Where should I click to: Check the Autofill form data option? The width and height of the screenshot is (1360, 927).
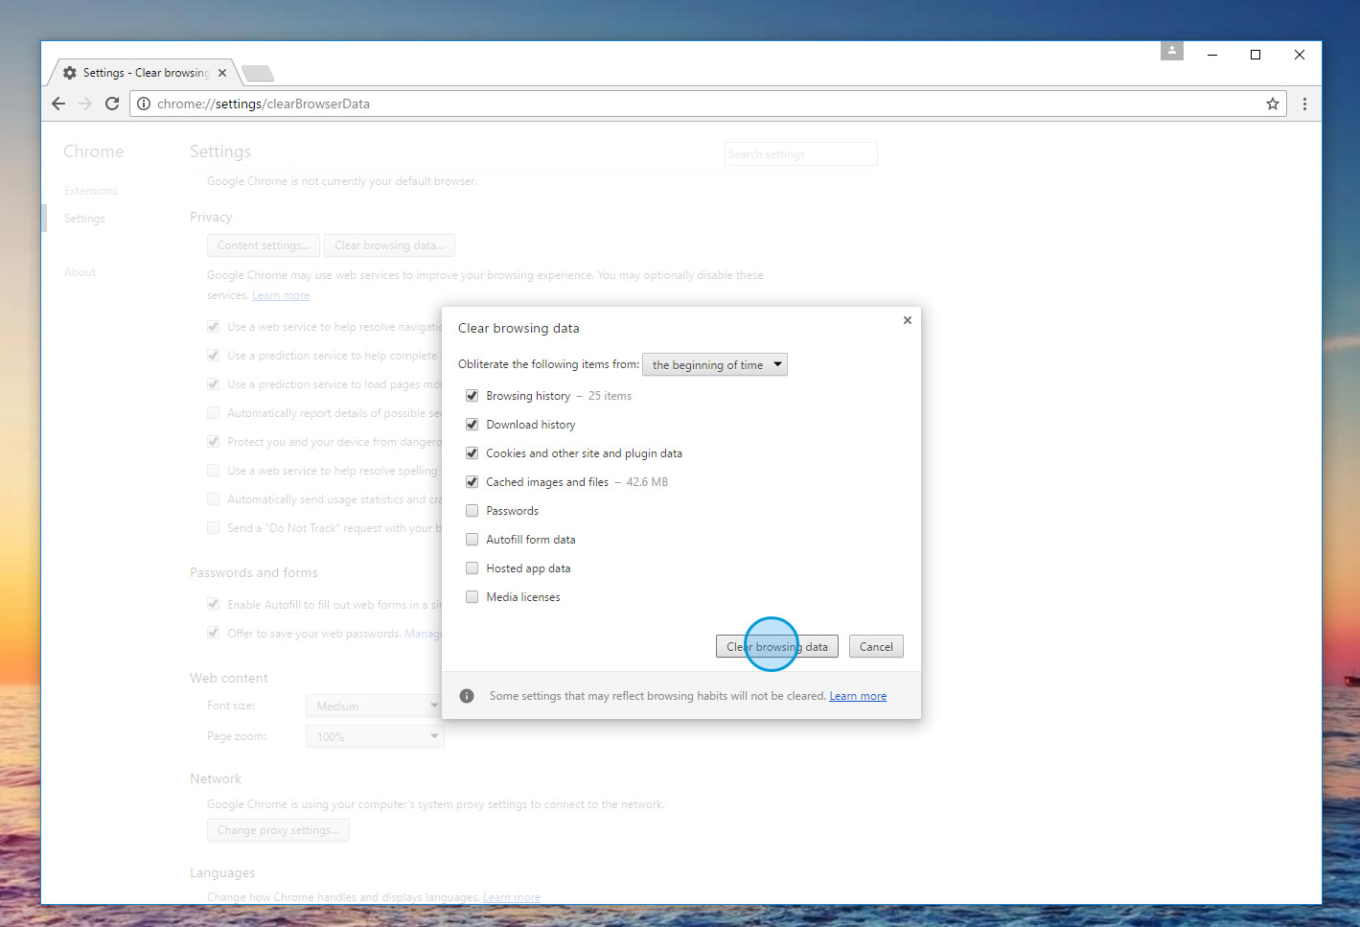click(472, 540)
